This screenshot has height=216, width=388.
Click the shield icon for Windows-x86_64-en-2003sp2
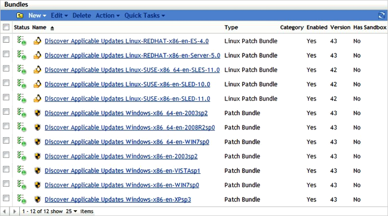37,113
